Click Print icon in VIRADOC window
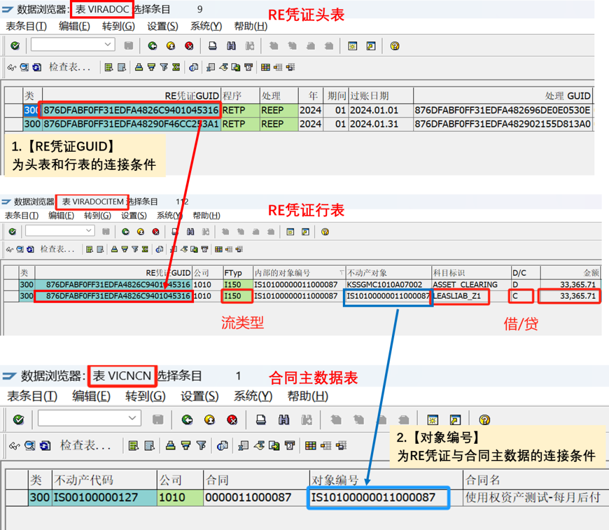 pyautogui.click(x=213, y=46)
